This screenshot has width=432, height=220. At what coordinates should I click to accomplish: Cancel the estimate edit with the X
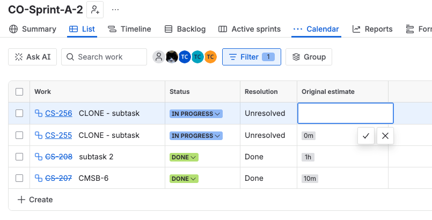coord(385,136)
